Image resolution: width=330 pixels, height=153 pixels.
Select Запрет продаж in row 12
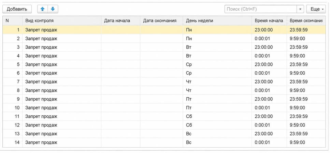[62, 125]
